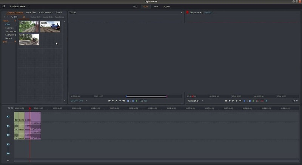Insert source clip into sequence
The image size is (302, 165).
[141, 101]
